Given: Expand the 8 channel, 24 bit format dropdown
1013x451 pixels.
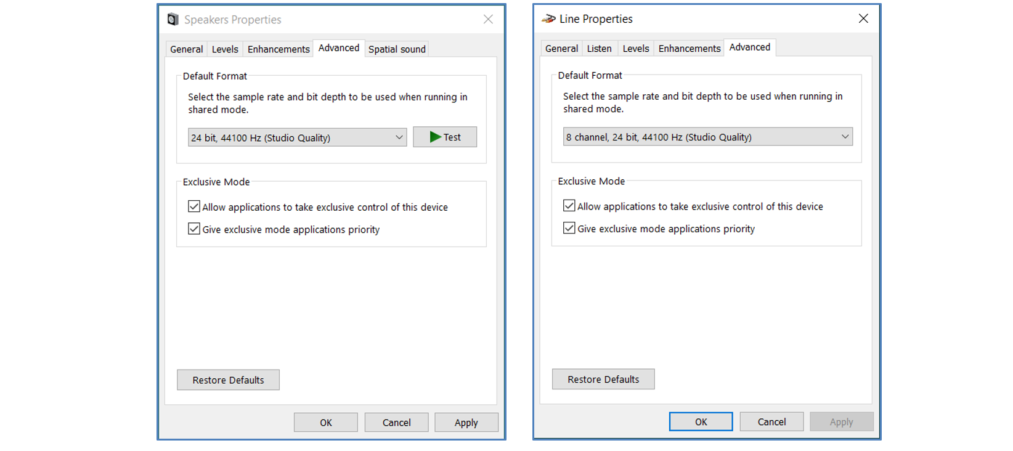Looking at the screenshot, I should coord(707,137).
